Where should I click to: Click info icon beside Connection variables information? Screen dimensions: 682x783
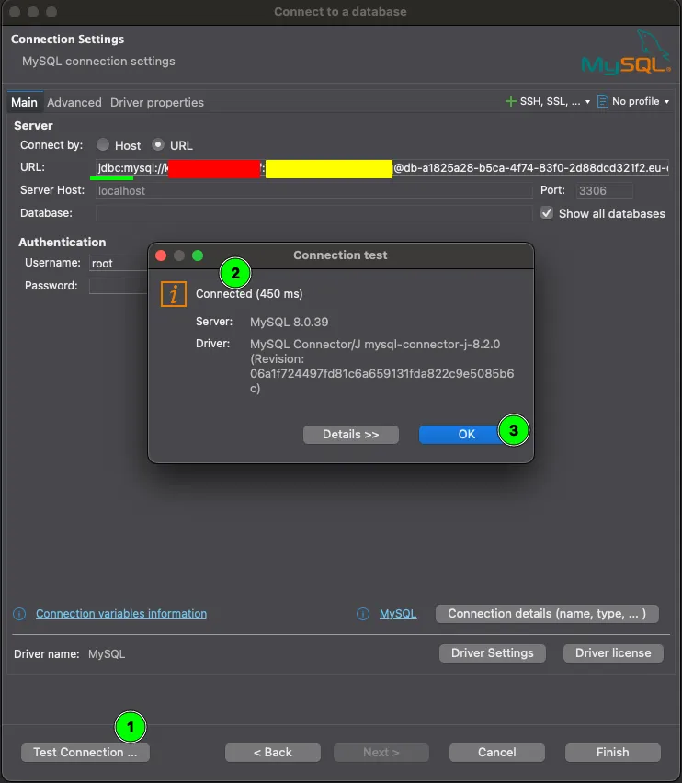point(19,613)
